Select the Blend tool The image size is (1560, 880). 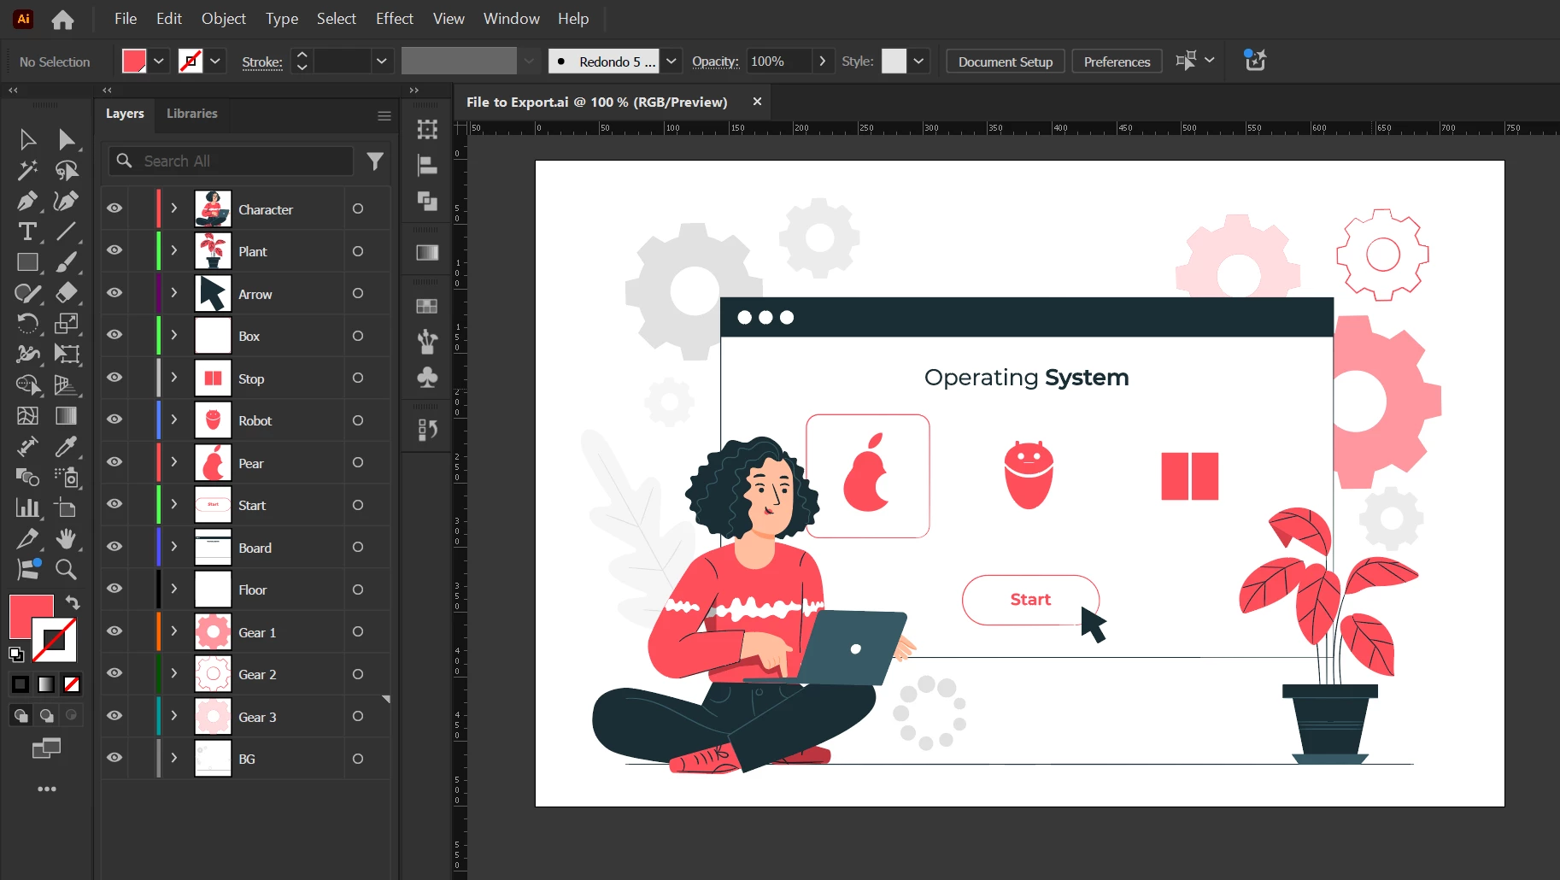[27, 478]
